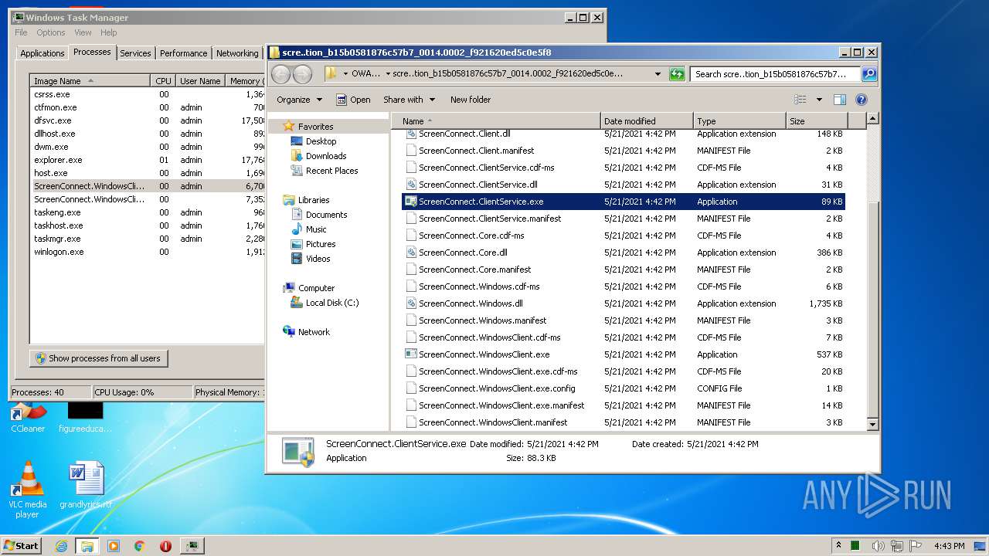989x556 pixels.
Task: Click Show processes from all users button
Action: pos(99,358)
